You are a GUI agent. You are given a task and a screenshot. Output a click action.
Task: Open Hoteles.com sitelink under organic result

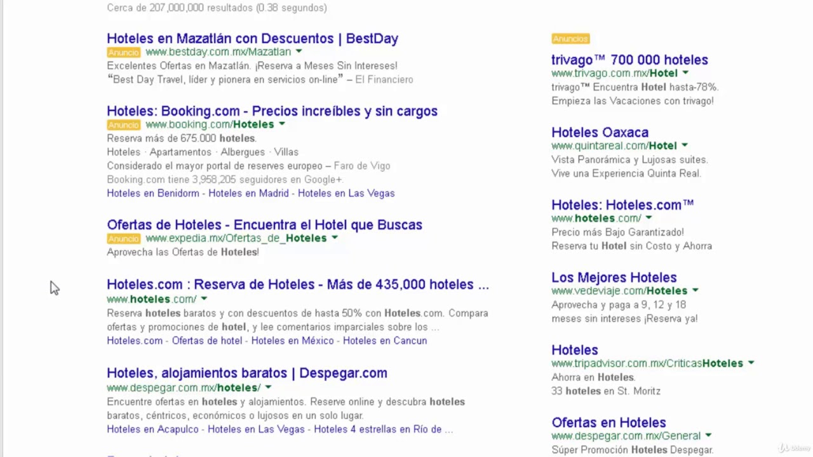pyautogui.click(x=135, y=341)
